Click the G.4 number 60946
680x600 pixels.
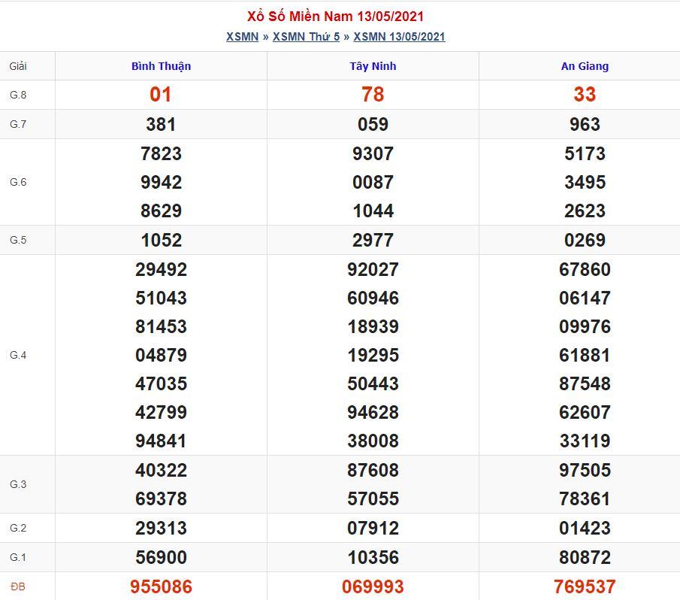pos(373,298)
